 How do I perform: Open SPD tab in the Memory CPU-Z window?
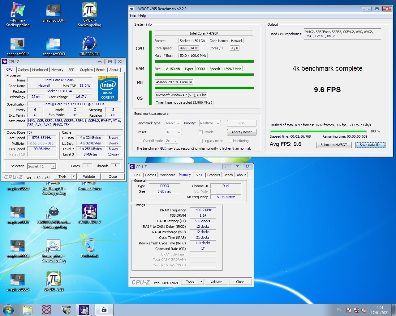pyautogui.click(x=199, y=175)
